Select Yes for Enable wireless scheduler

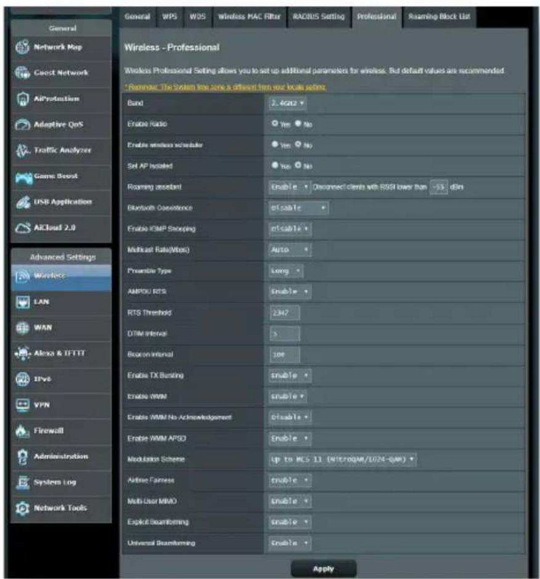tap(274, 144)
